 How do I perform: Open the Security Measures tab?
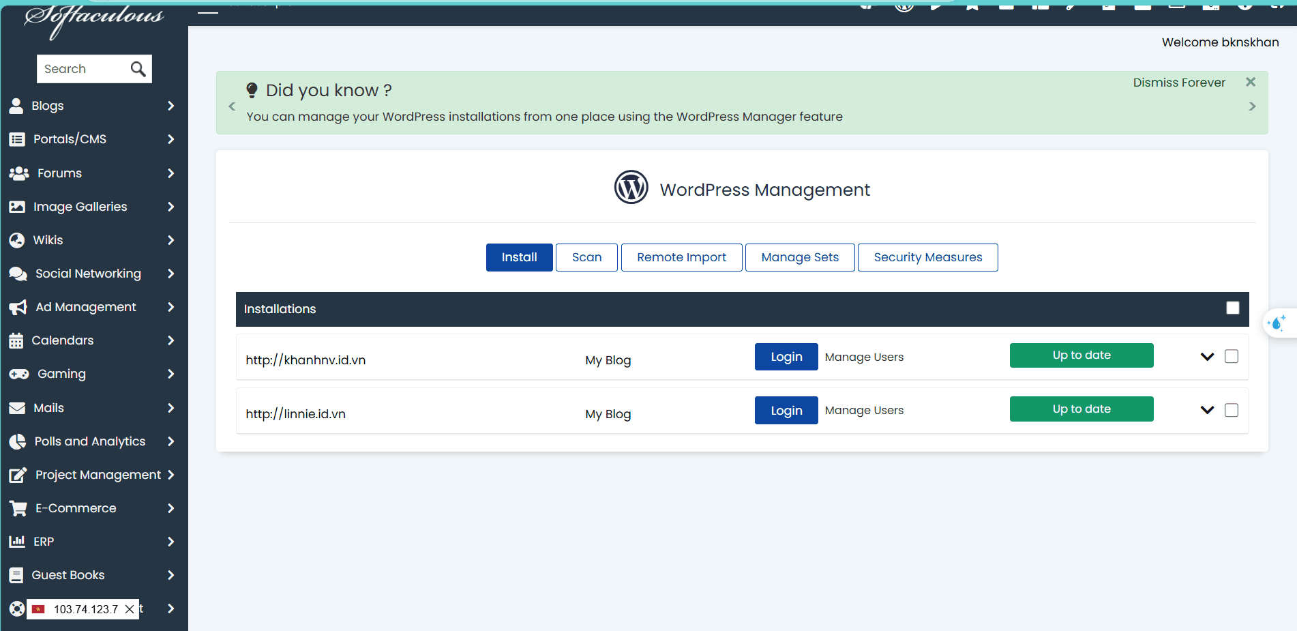pyautogui.click(x=927, y=257)
